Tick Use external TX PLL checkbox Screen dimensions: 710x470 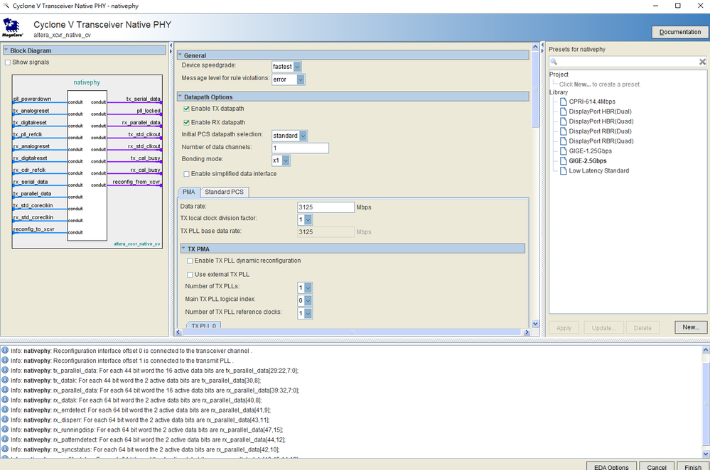pyautogui.click(x=190, y=274)
